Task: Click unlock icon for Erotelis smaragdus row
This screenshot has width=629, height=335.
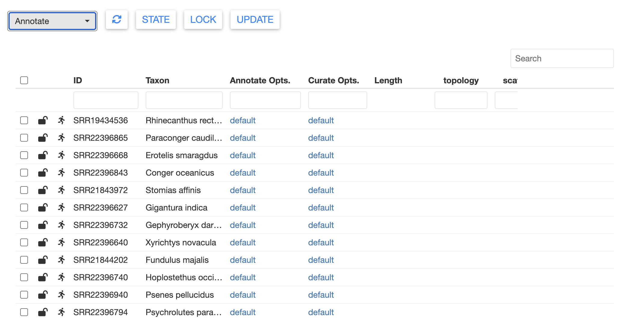Action: click(43, 155)
